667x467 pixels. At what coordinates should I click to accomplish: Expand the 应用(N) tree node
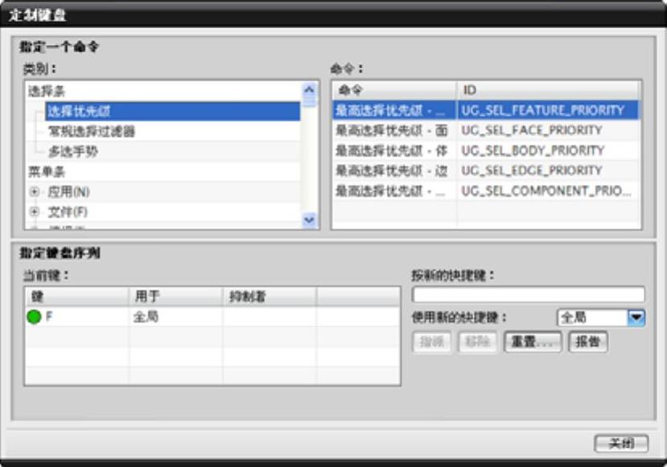(35, 191)
